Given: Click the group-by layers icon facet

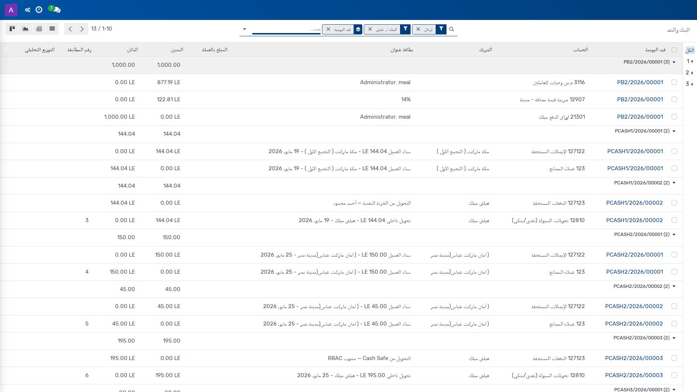Looking at the screenshot, I should point(358,29).
